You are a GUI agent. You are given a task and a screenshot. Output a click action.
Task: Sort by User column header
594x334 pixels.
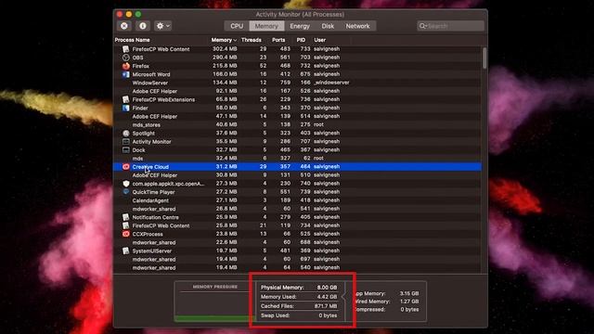click(319, 40)
